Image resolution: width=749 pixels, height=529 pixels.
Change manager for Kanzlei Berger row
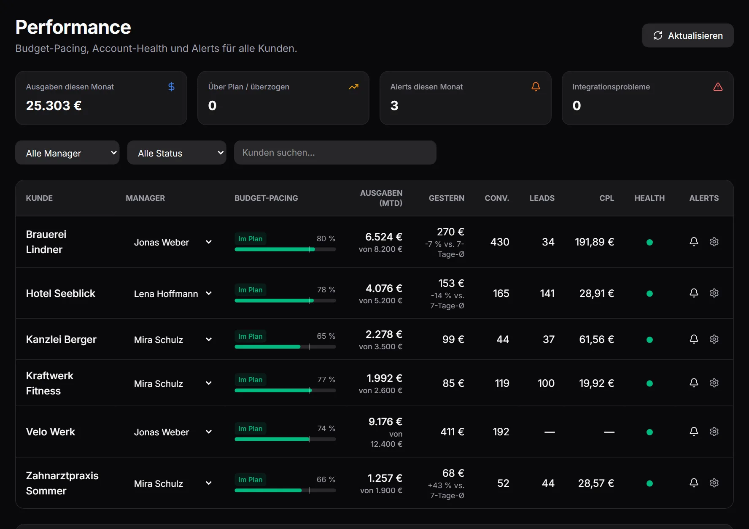[173, 340]
